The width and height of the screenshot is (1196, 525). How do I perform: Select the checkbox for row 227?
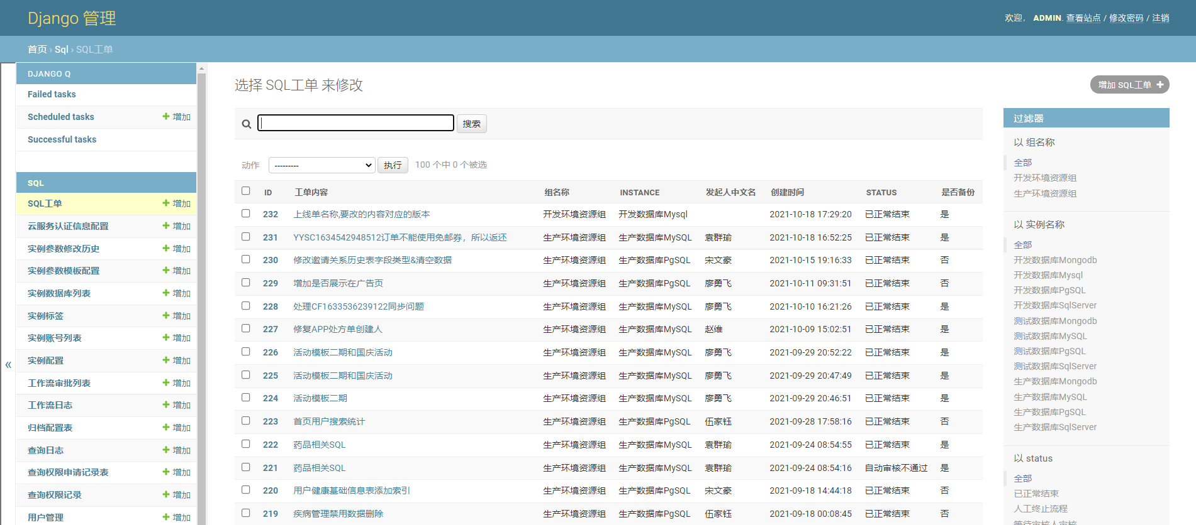[x=246, y=328]
